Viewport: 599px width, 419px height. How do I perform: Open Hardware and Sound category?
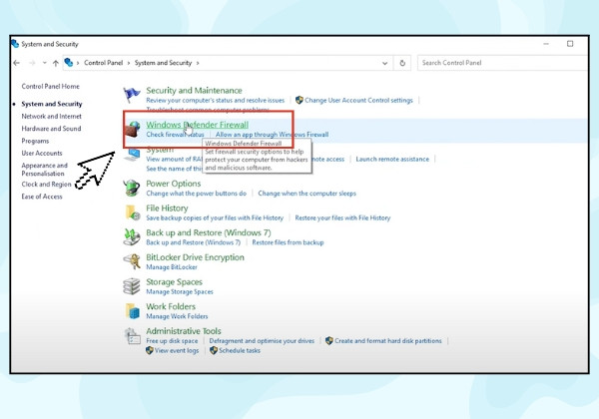click(51, 129)
